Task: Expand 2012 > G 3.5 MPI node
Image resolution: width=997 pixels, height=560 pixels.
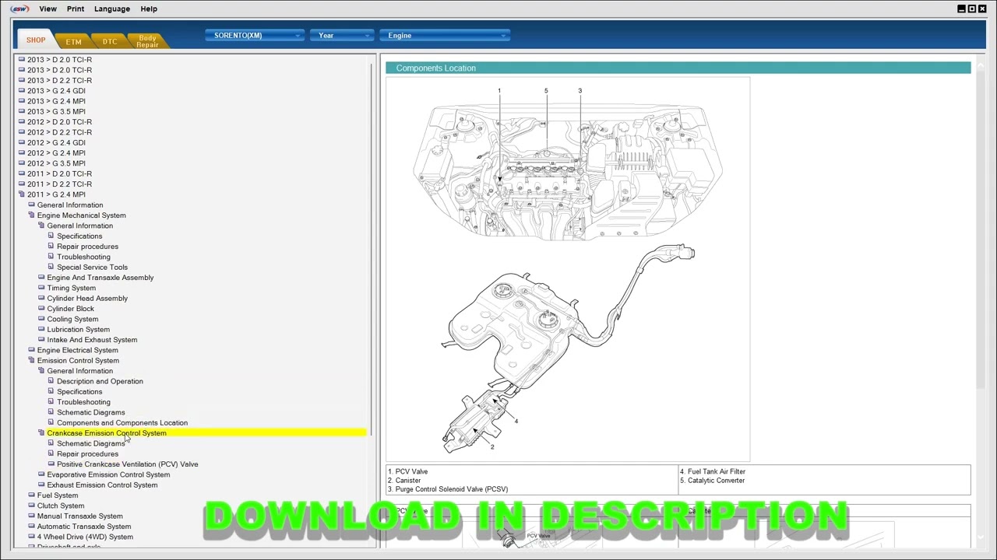Action: point(22,163)
